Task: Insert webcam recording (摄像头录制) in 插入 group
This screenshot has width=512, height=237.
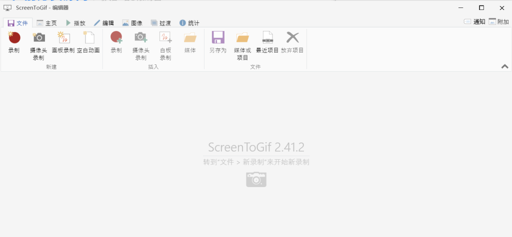Action: 140,46
